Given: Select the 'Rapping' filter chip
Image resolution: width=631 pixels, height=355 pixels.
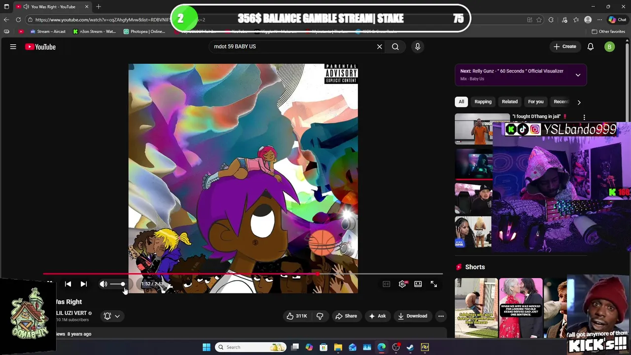Looking at the screenshot, I should point(483,102).
